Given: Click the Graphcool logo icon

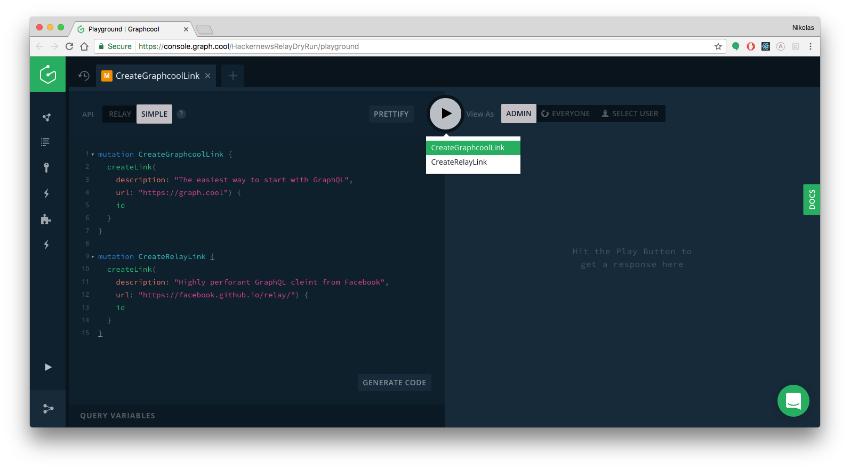Looking at the screenshot, I should tap(47, 75).
